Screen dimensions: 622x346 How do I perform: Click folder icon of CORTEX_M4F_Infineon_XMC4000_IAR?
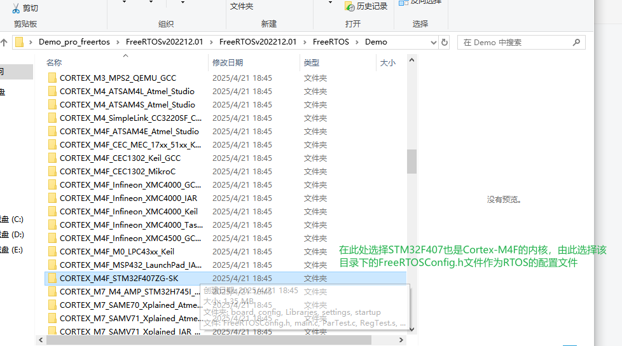52,198
